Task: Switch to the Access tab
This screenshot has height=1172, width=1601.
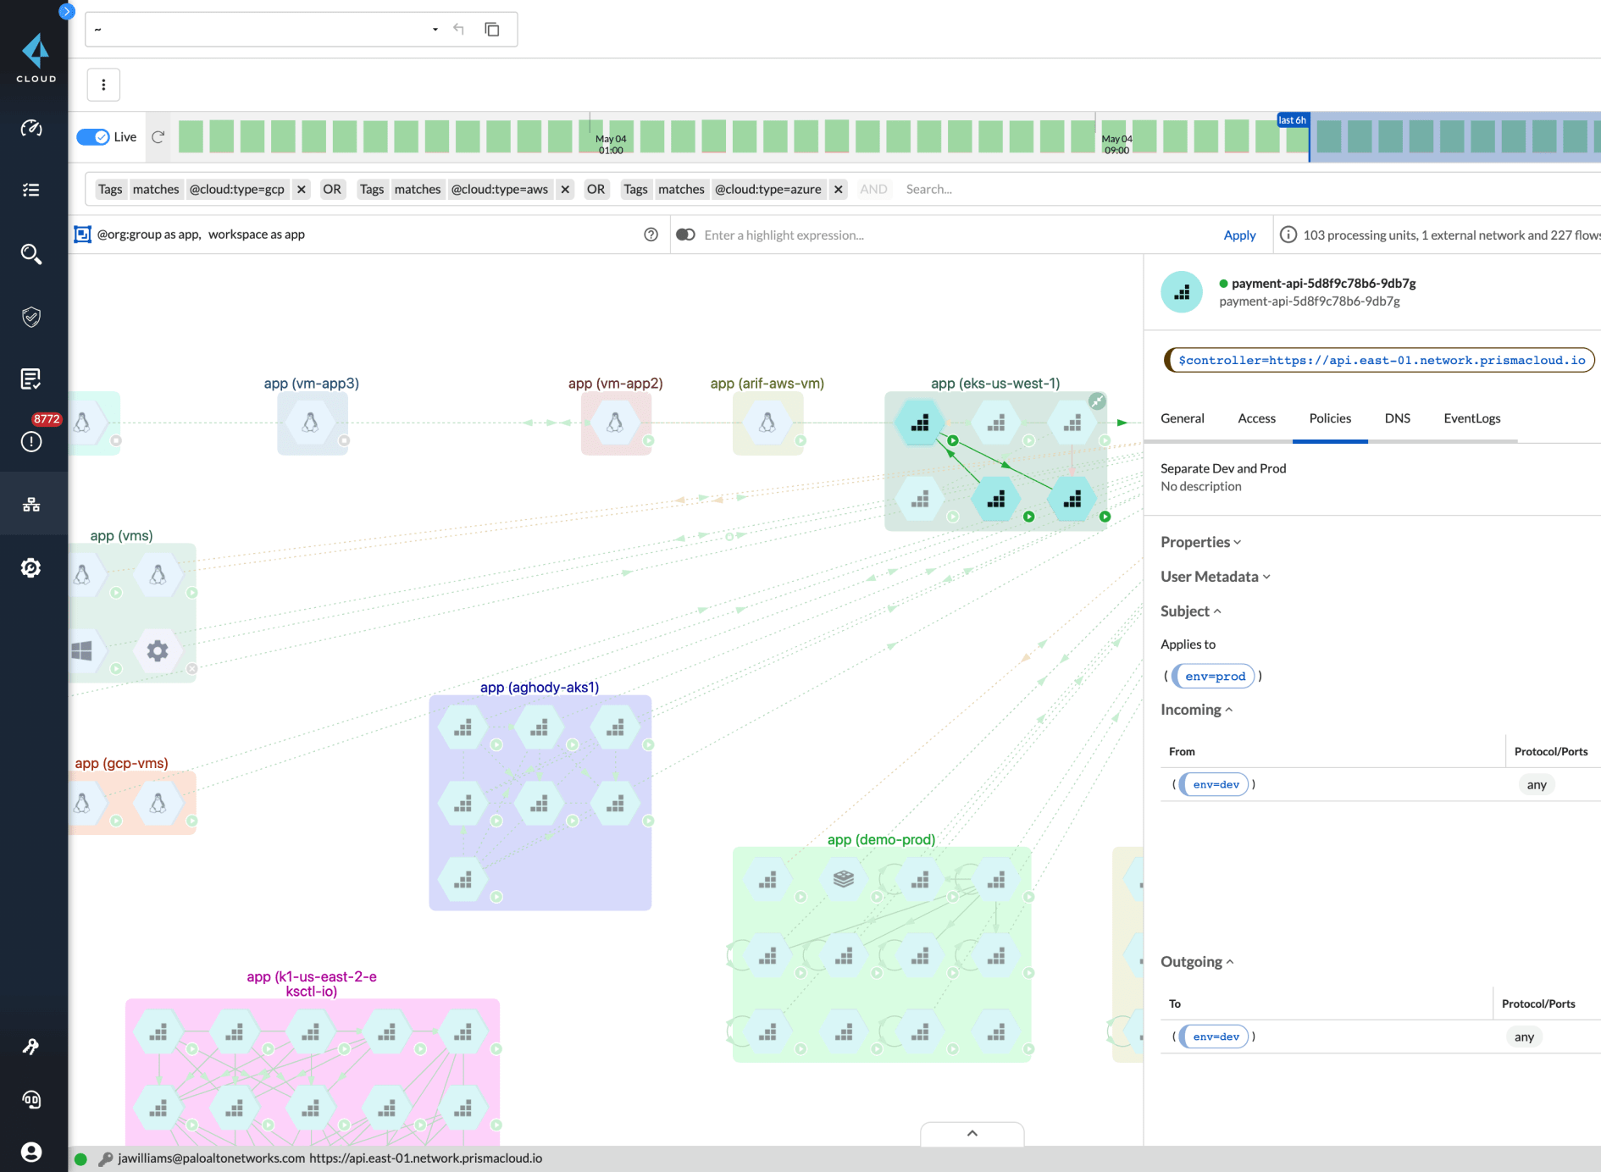Action: point(1256,418)
